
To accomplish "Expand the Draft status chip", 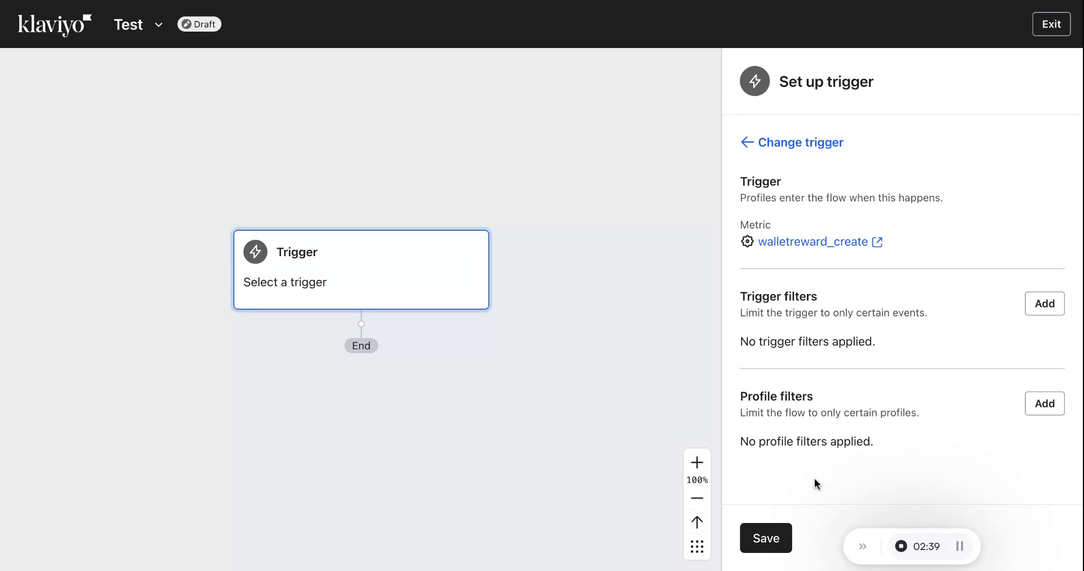I will [x=199, y=24].
